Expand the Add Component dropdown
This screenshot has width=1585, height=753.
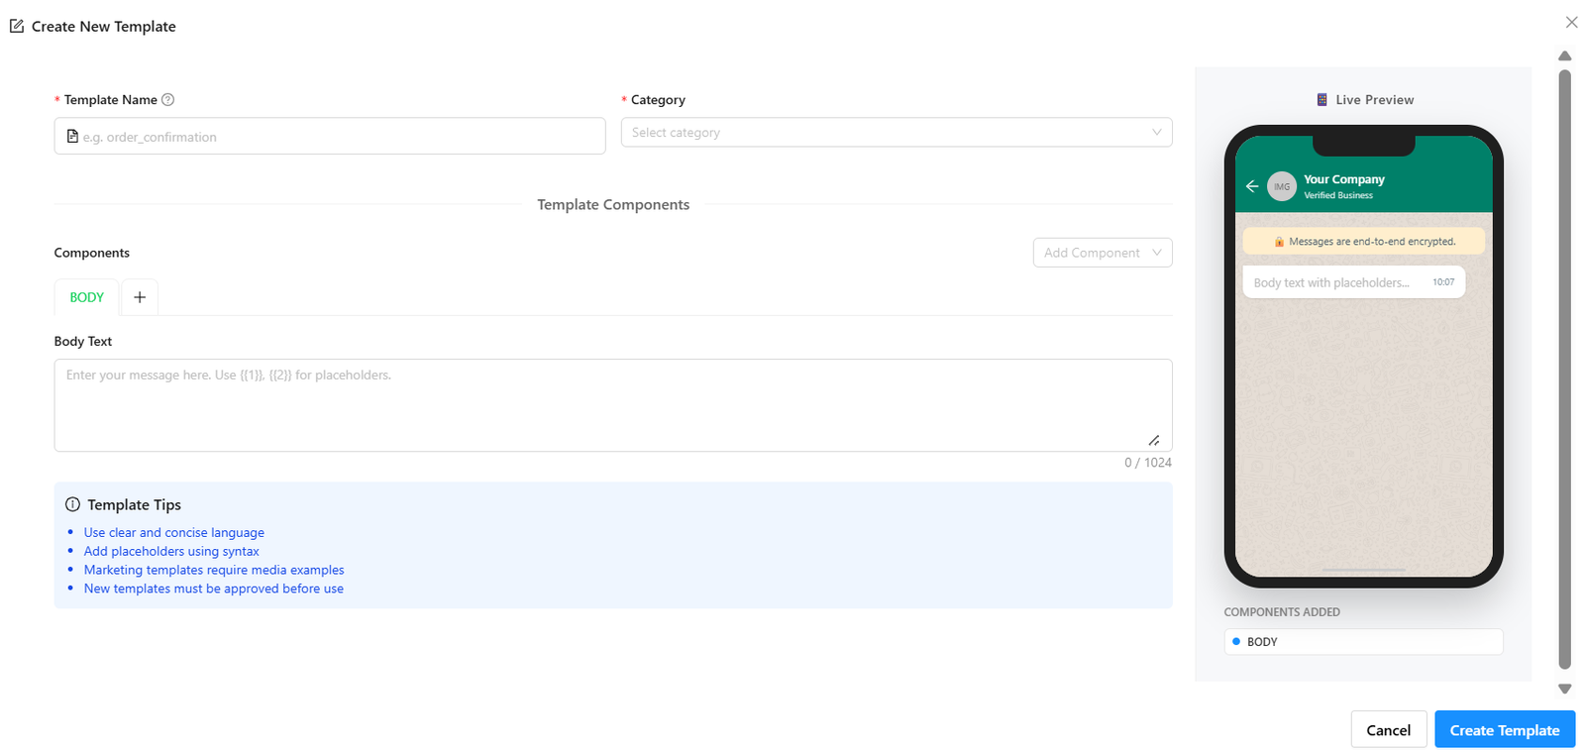pos(1102,253)
